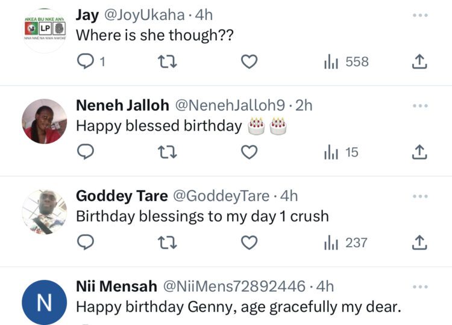The image size is (452, 325).
Task: Like Neneh Jalloh's birthday tweet
Action: (250, 152)
